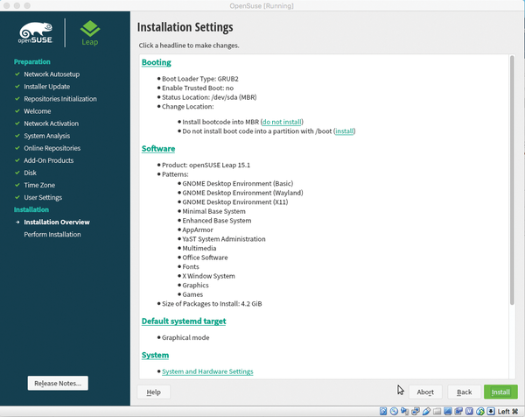Click 'Boot Loader Type: GRUB2' text
This screenshot has height=417, width=525.
(200, 79)
